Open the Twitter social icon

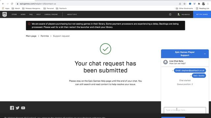(x=17, y=108)
